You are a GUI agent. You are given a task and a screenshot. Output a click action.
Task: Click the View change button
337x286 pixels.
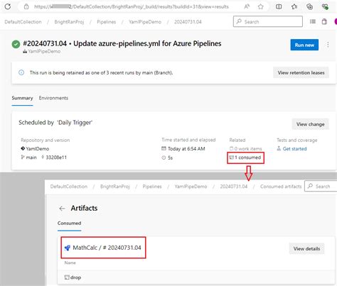(310, 124)
